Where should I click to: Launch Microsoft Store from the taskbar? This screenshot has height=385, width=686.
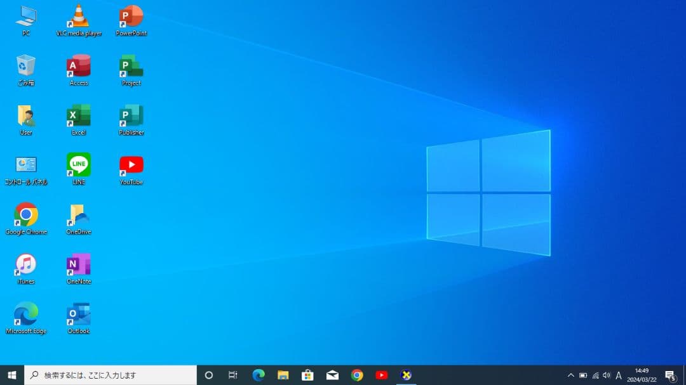307,375
